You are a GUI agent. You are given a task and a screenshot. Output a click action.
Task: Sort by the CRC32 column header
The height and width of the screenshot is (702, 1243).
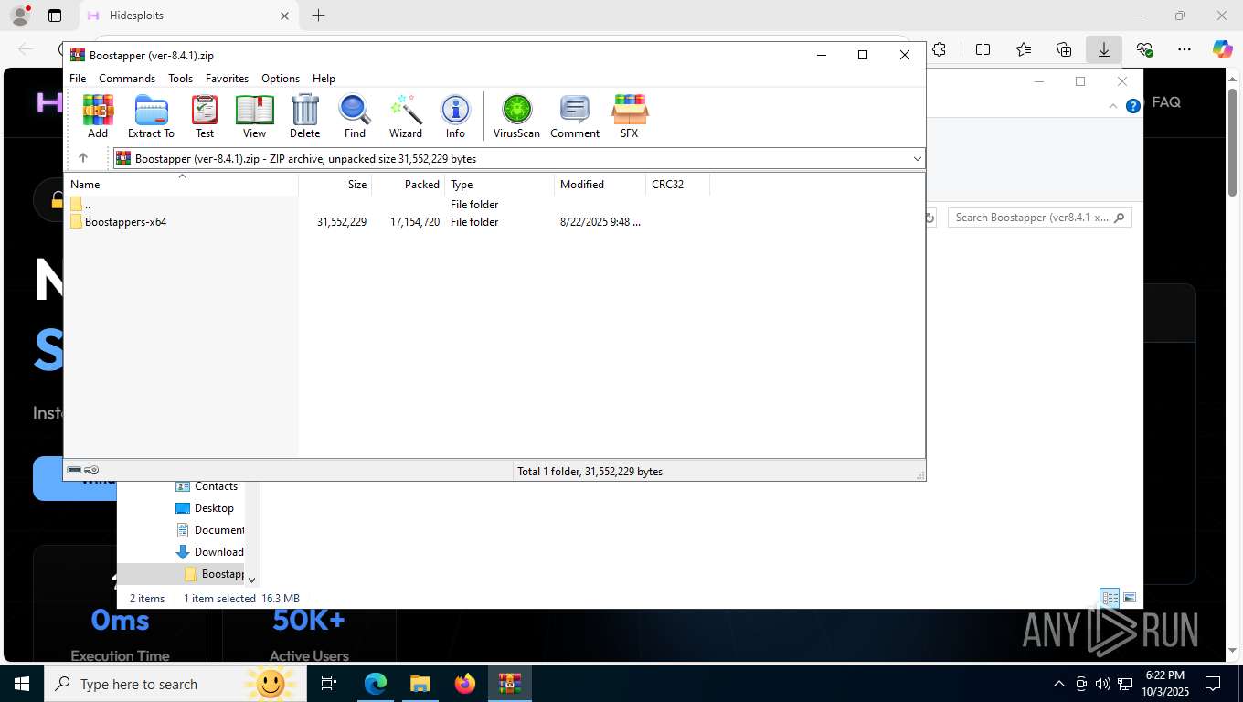pos(678,185)
